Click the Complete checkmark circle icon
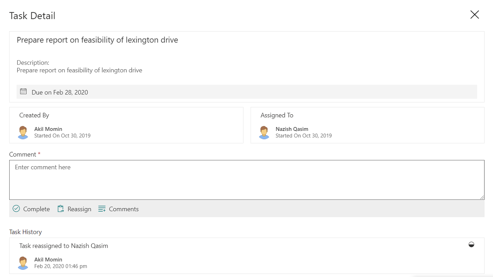 [x=16, y=209]
